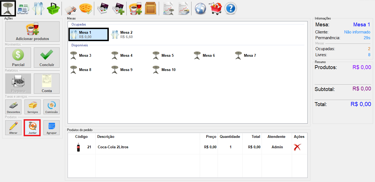375x182 pixels.
Task: Open the Conta report button
Action: 47,84
